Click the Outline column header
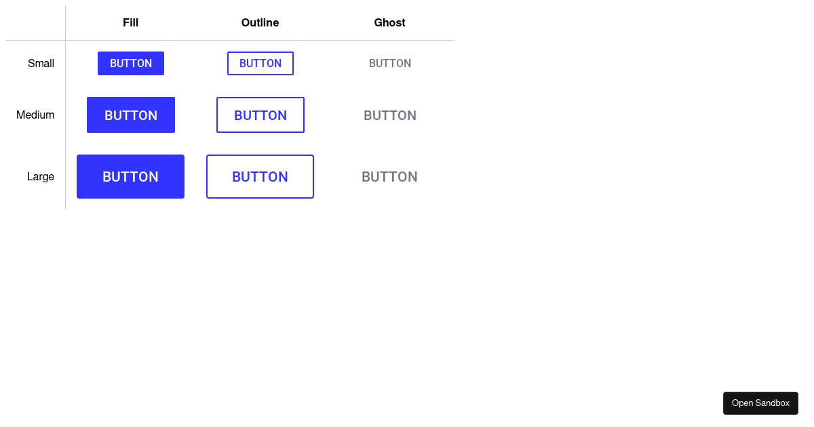The width and height of the screenshot is (814, 427). 260,22
